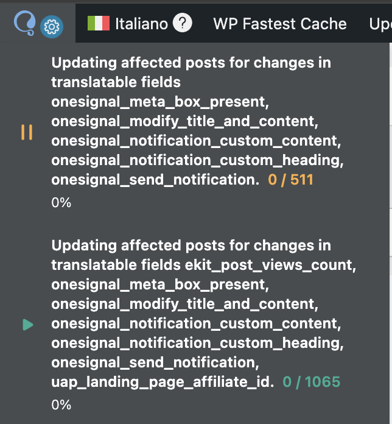Click onesignal_meta_box_present in the first task
The width and height of the screenshot is (392, 424).
click(160, 102)
